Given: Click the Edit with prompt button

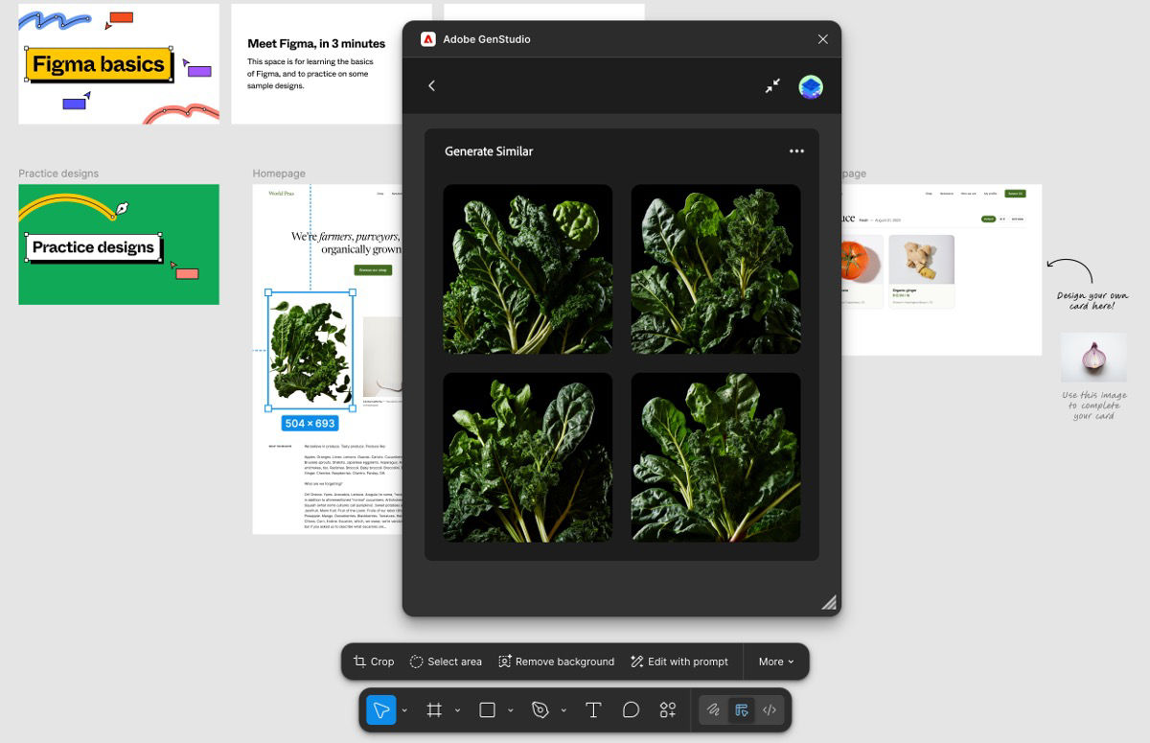Looking at the screenshot, I should tap(679, 661).
